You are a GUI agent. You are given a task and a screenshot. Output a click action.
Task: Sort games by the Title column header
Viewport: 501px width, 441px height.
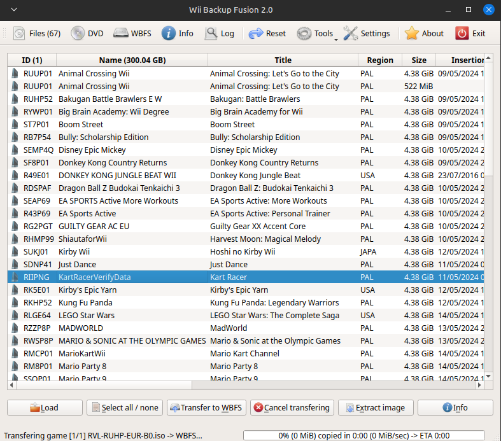click(x=283, y=60)
